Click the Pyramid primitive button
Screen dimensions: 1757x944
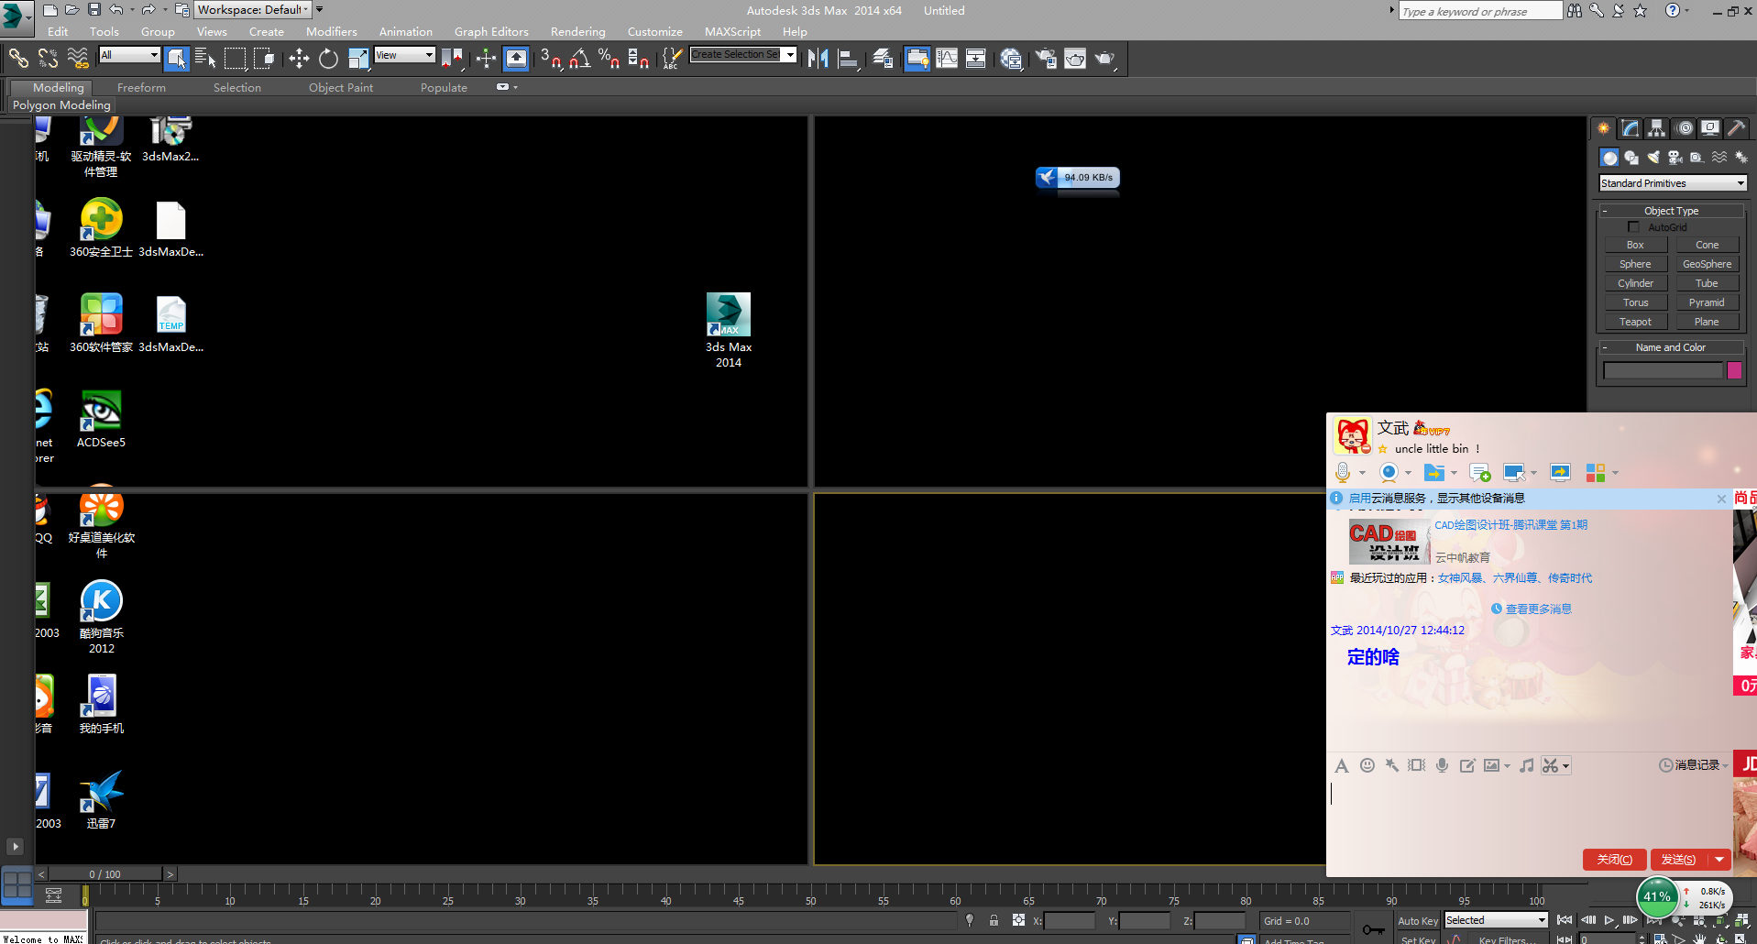click(x=1707, y=302)
